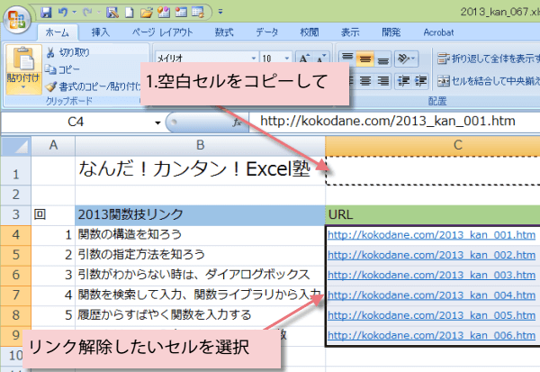Open the text orientation button
The image size is (540, 372).
point(407,59)
